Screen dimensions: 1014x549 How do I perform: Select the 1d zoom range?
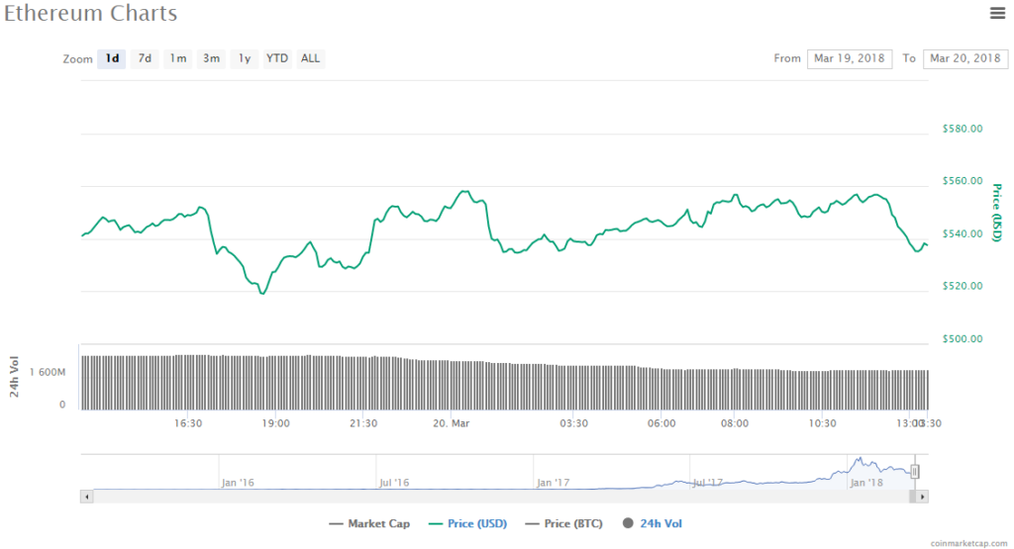tap(112, 58)
